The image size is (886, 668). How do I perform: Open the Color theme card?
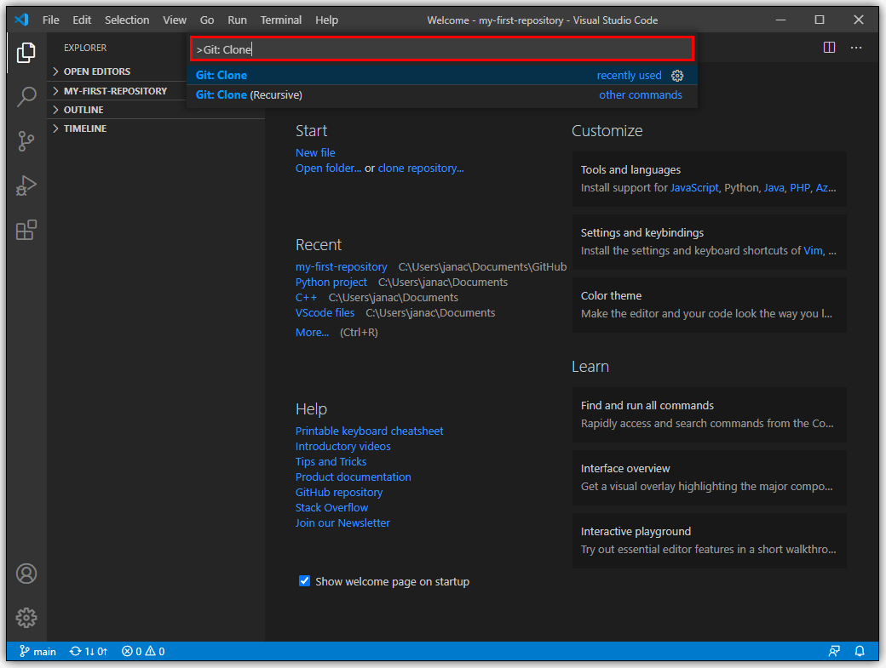point(709,305)
